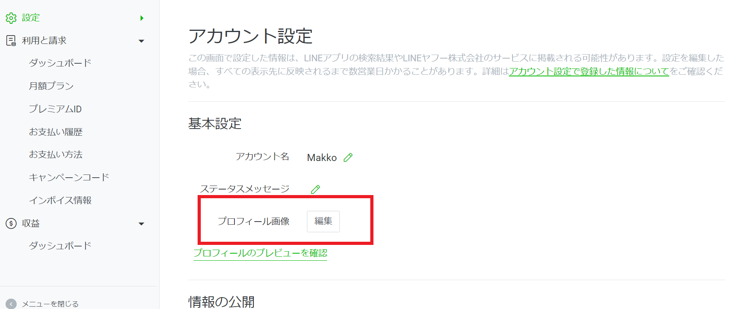Click the プロフィール画像 label
Screen dimensions: 737x309
tap(254, 221)
